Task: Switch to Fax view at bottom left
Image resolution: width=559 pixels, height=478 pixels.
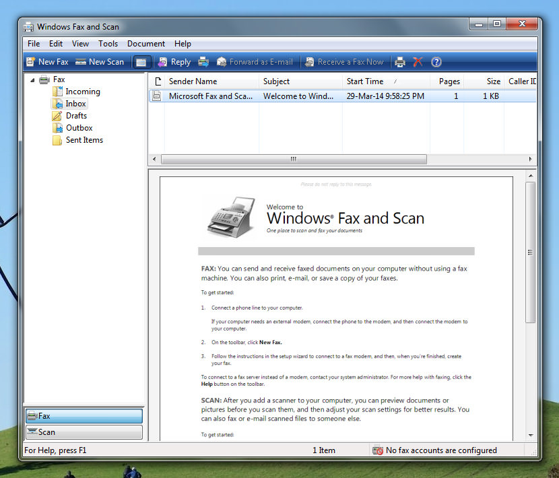Action: [x=84, y=416]
